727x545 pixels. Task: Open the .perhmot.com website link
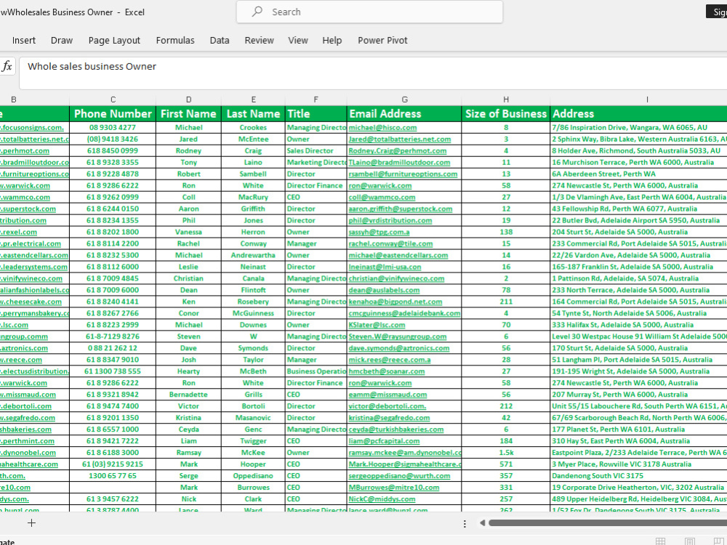coord(25,150)
